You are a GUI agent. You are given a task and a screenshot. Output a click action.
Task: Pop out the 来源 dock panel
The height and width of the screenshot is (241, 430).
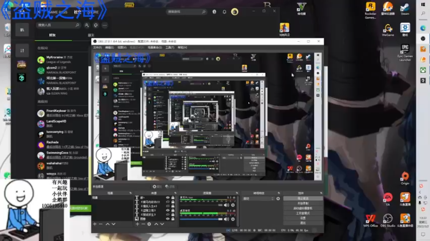click(176, 193)
